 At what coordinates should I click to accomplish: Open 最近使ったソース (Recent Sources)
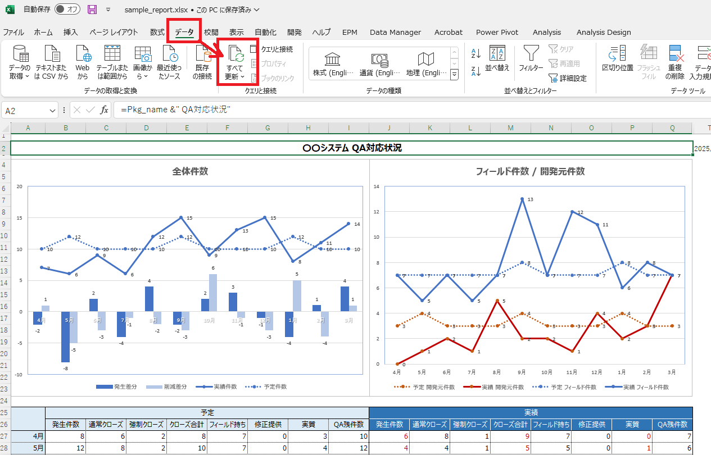pos(169,62)
